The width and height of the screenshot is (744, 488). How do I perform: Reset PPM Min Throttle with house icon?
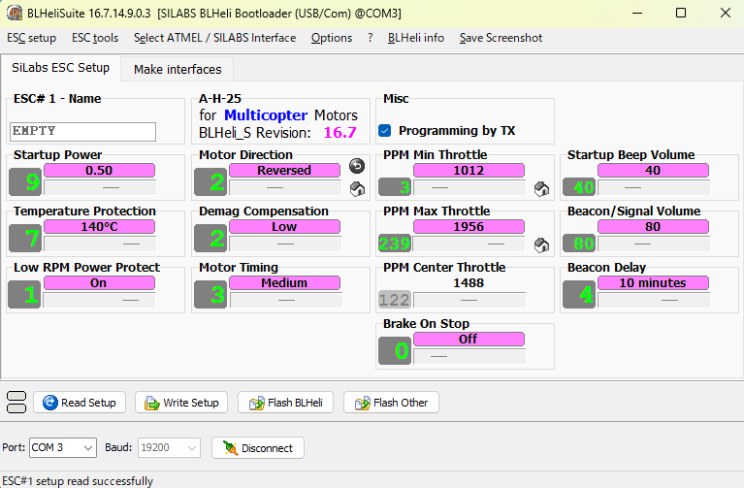point(542,188)
